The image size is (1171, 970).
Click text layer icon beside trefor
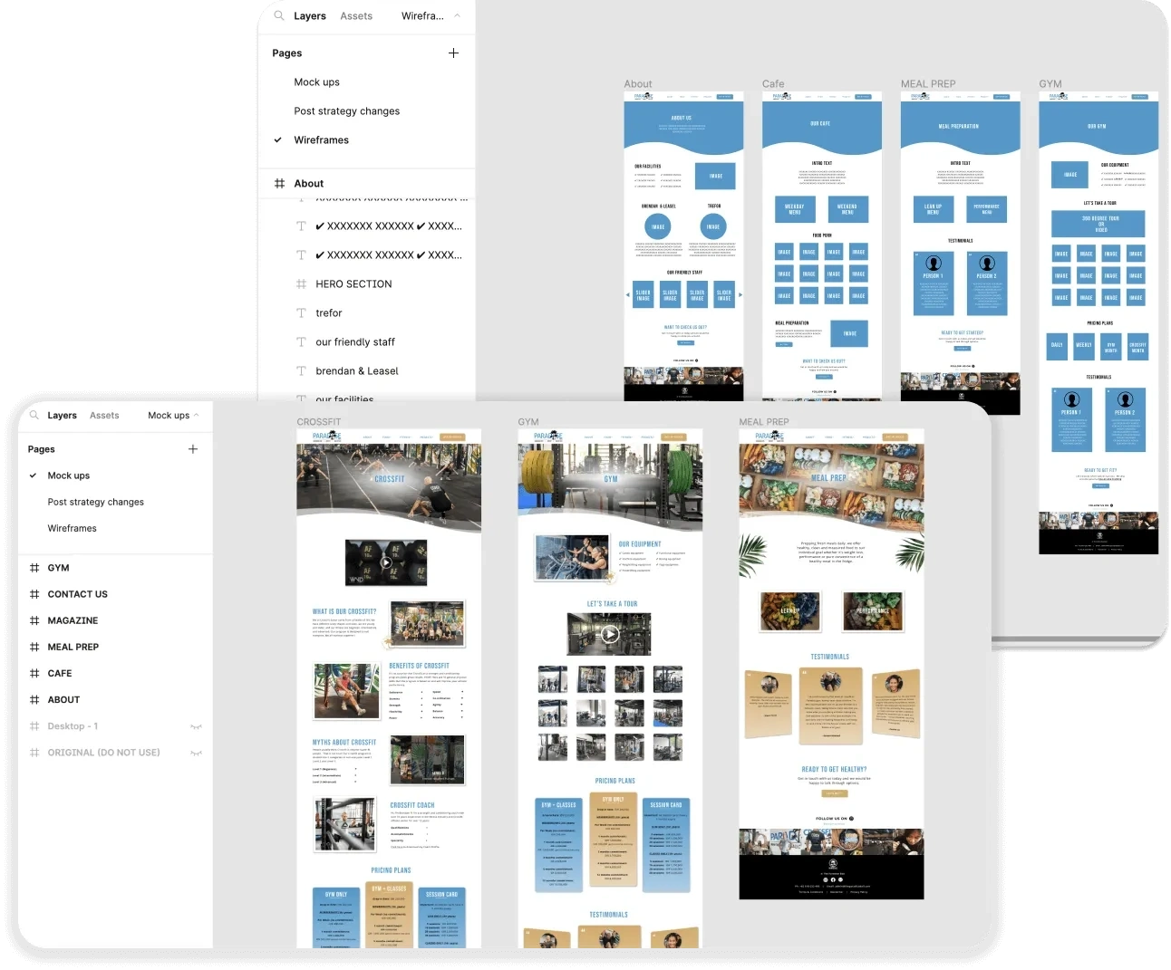(x=301, y=312)
